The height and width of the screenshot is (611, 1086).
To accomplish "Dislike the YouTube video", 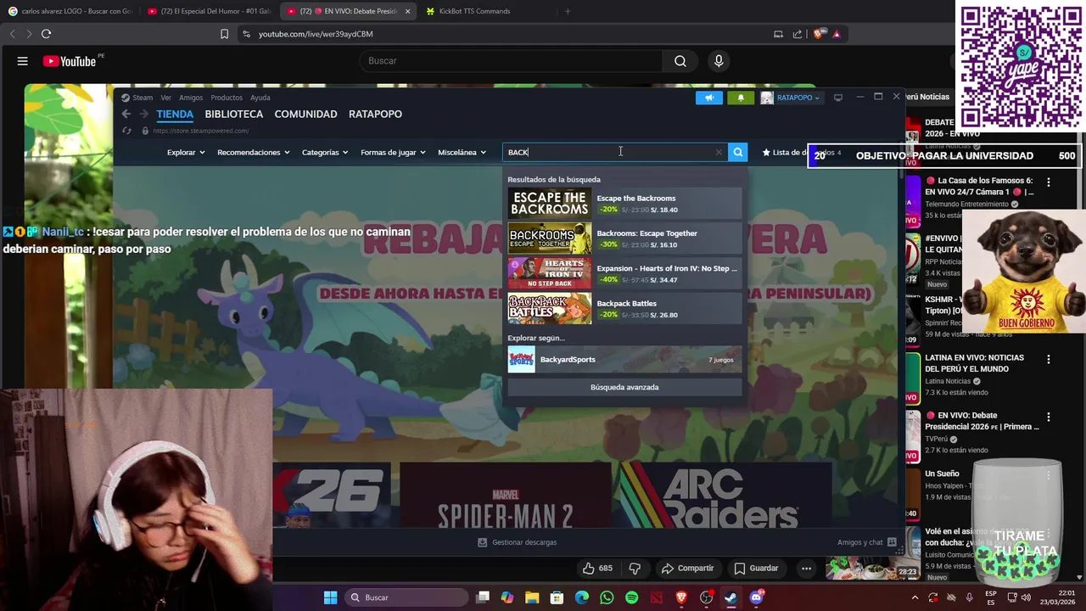I will (x=635, y=569).
